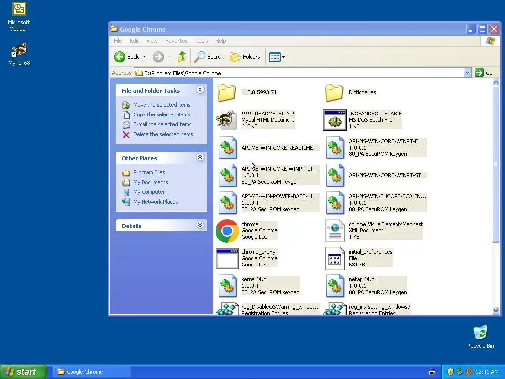Click the Back button
The height and width of the screenshot is (379, 505).
[127, 57]
